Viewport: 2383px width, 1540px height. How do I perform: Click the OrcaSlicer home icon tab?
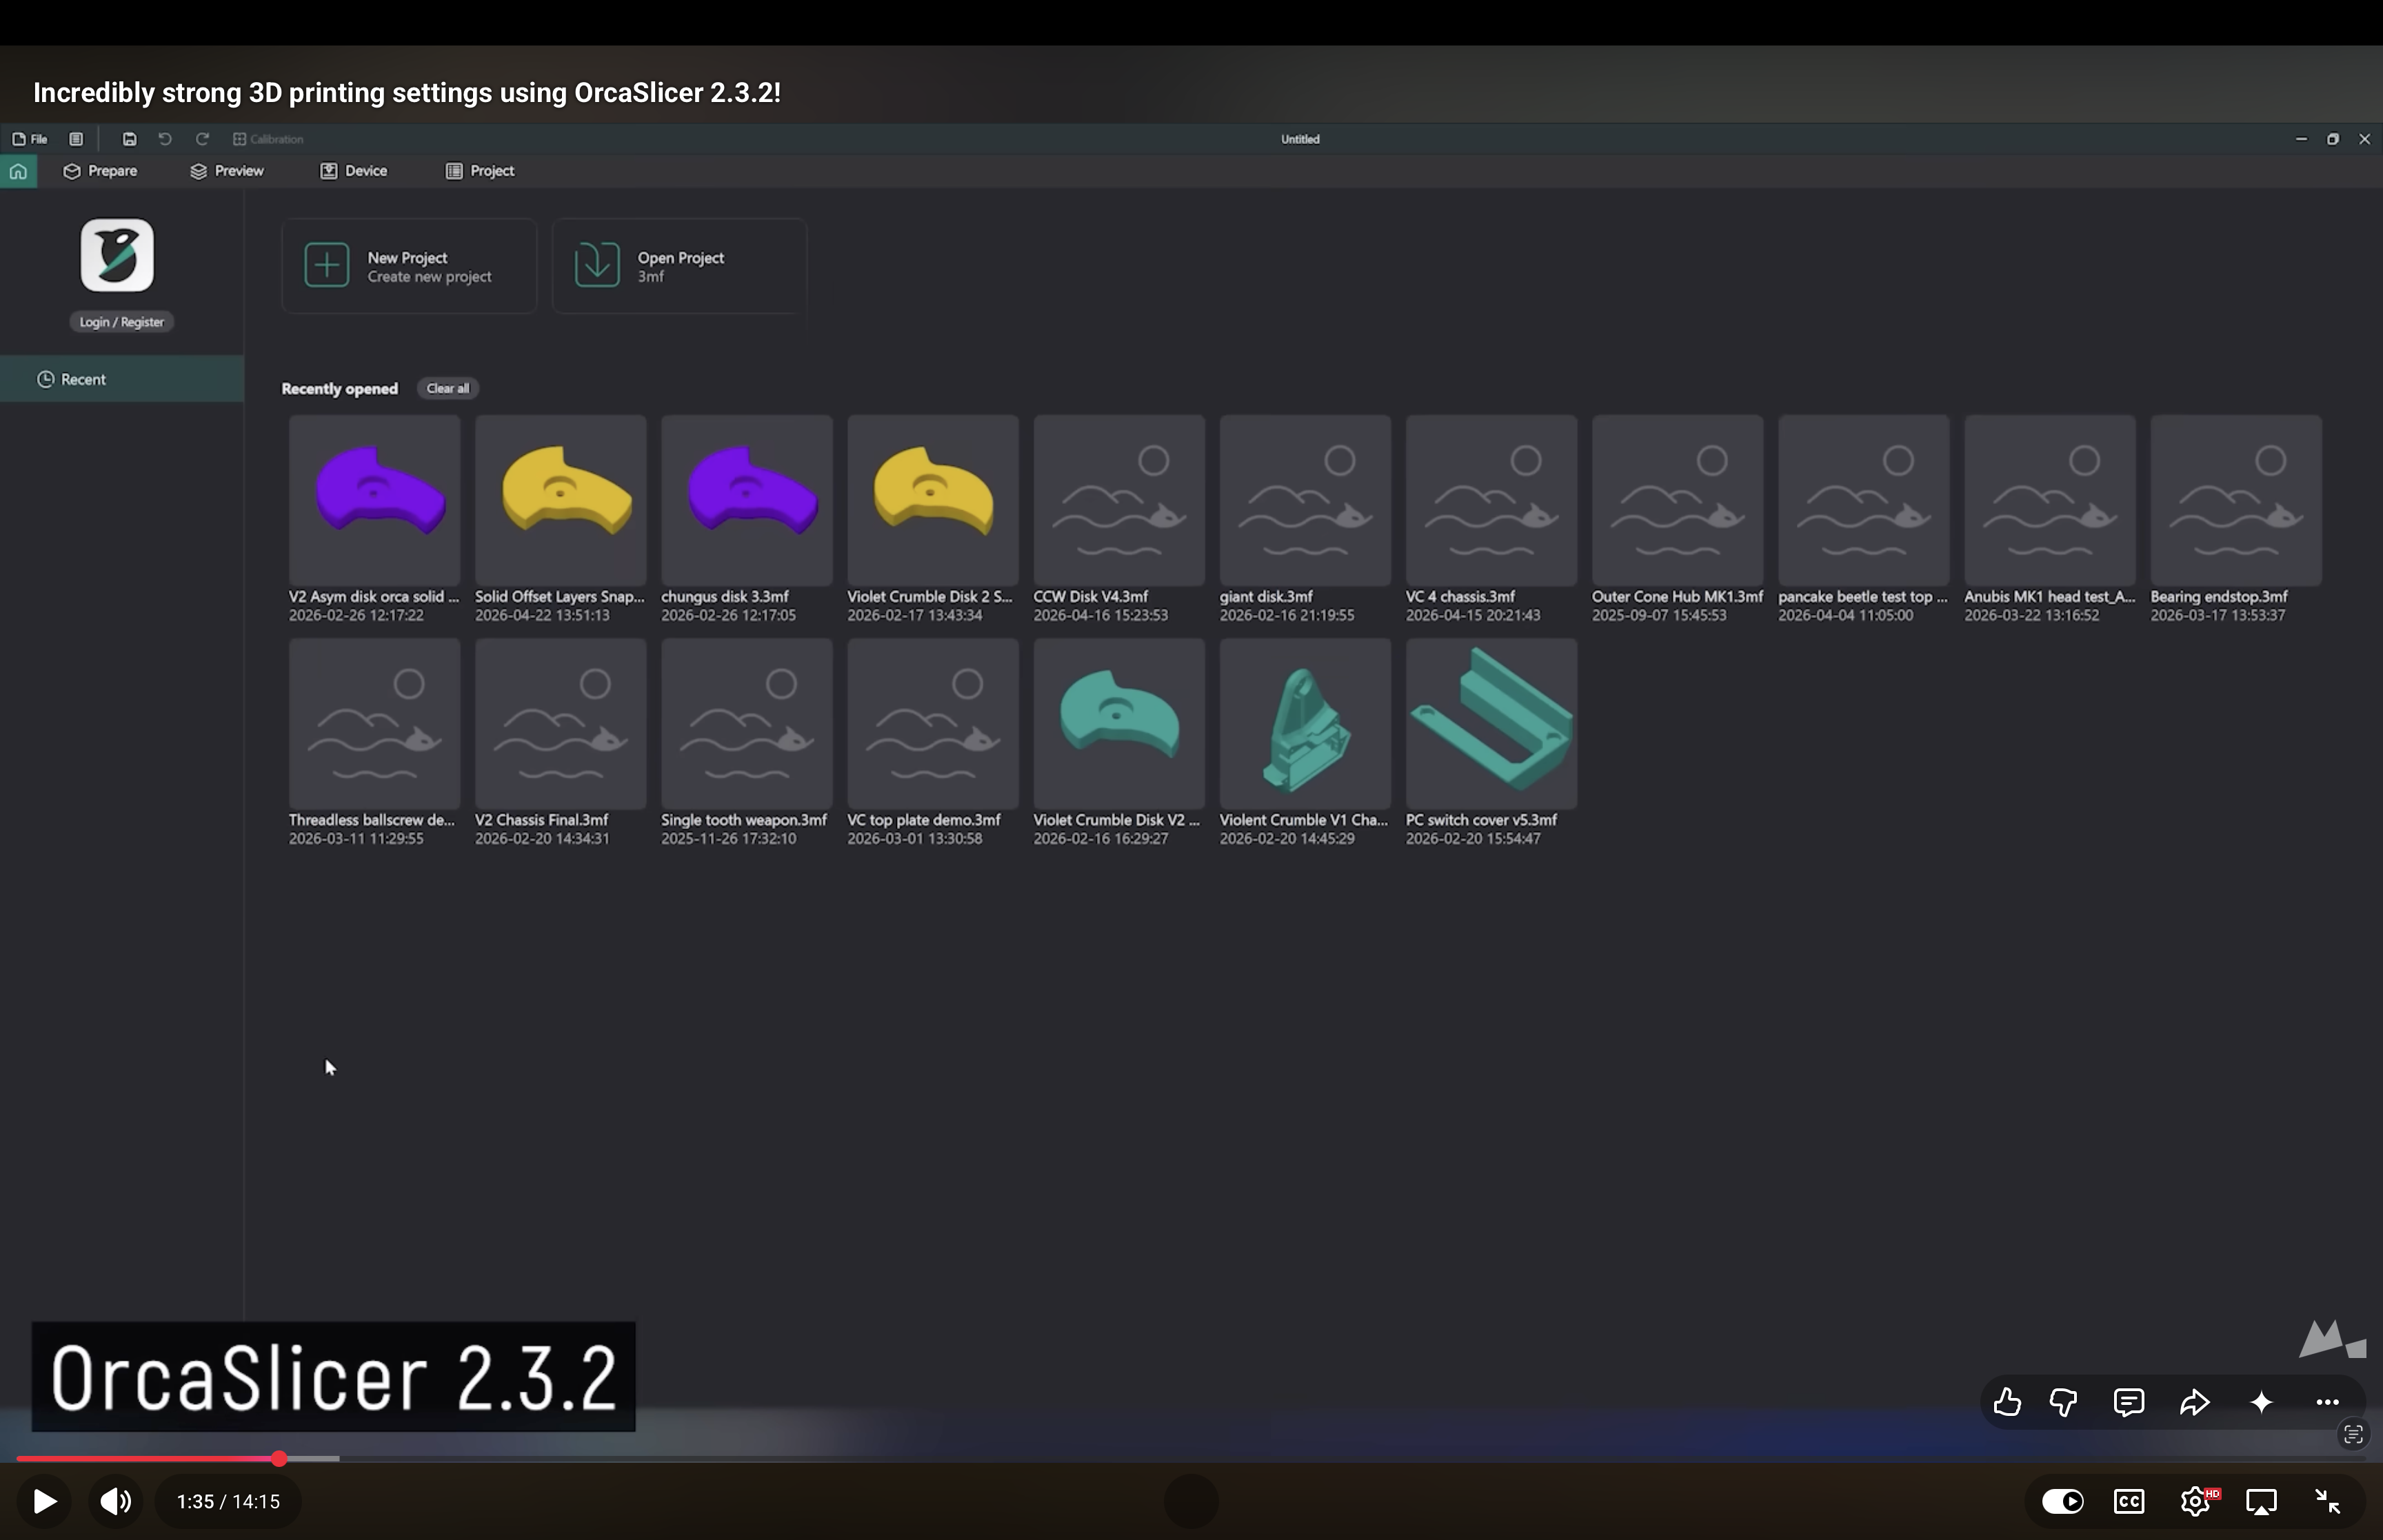[x=18, y=171]
